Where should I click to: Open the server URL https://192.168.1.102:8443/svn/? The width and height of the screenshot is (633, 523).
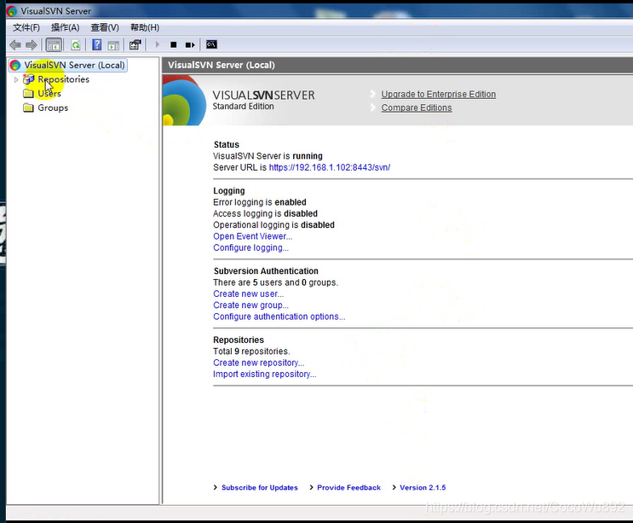(x=330, y=167)
